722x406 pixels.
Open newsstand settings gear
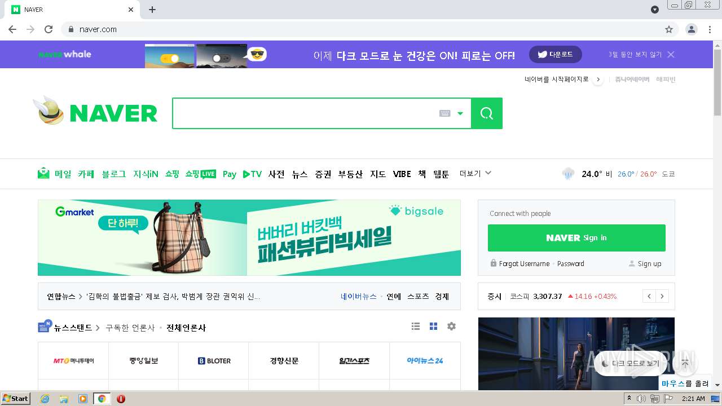[451, 326]
